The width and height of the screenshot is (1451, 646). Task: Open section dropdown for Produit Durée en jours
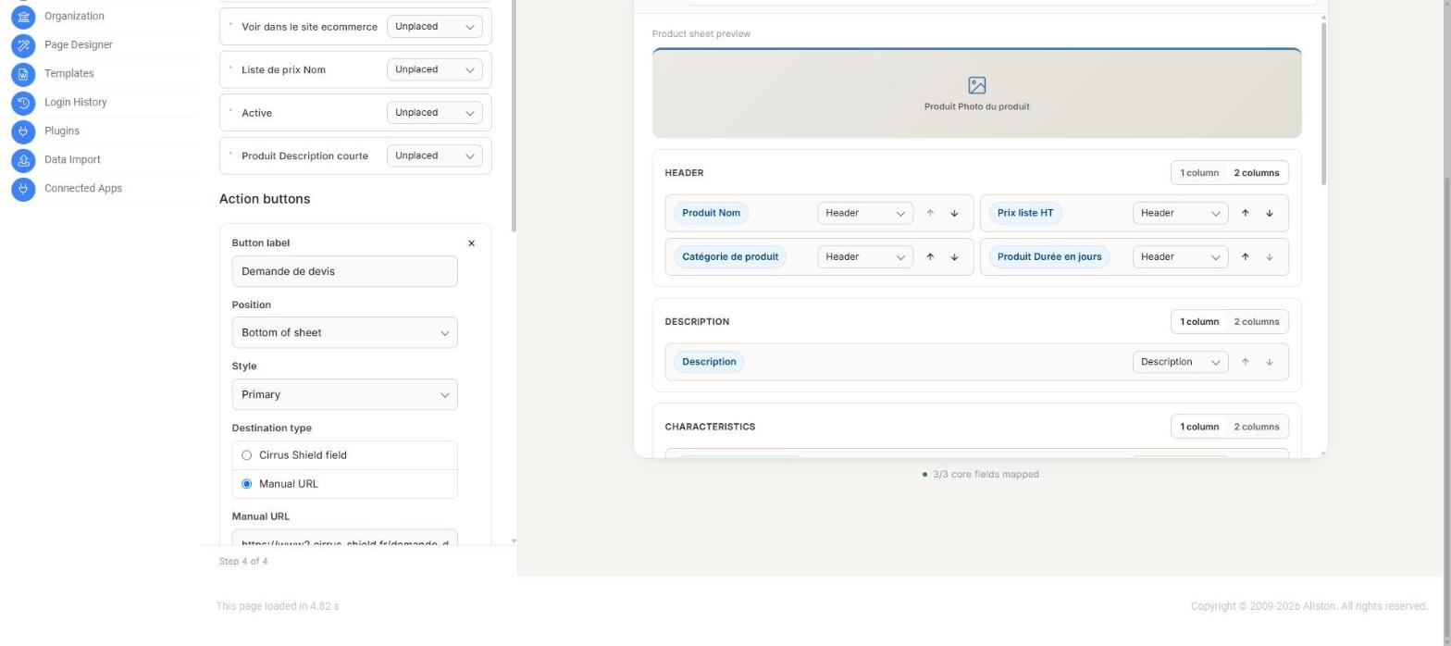[1180, 256]
